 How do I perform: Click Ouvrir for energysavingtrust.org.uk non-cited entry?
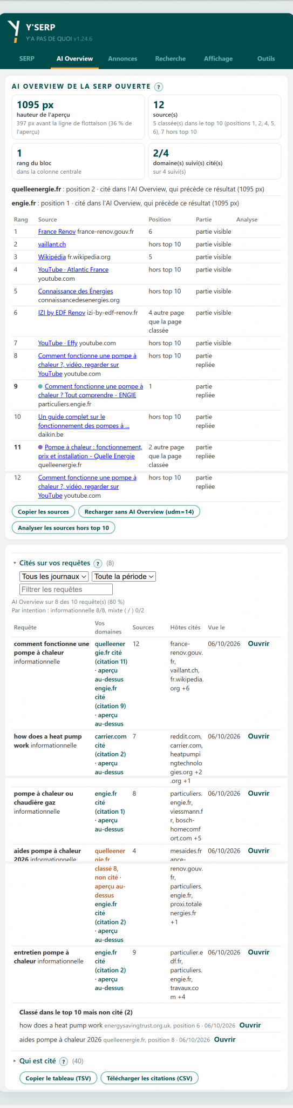coord(250,1025)
